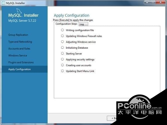This screenshot has height=125, width=167.
Task: Click the Applying security settings label
Action: pyautogui.click(x=80, y=60)
